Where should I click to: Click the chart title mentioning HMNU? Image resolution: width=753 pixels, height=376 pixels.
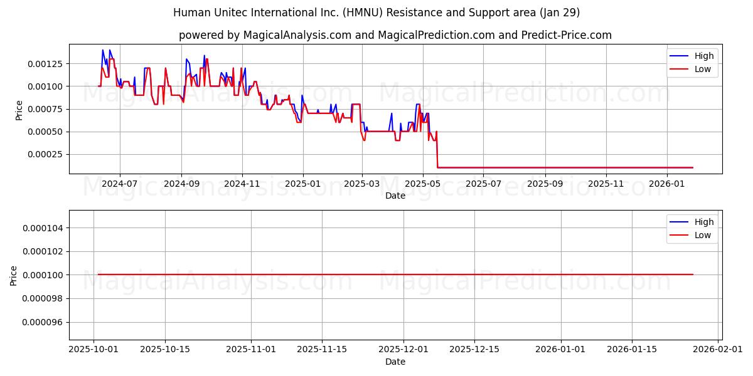tap(376, 13)
